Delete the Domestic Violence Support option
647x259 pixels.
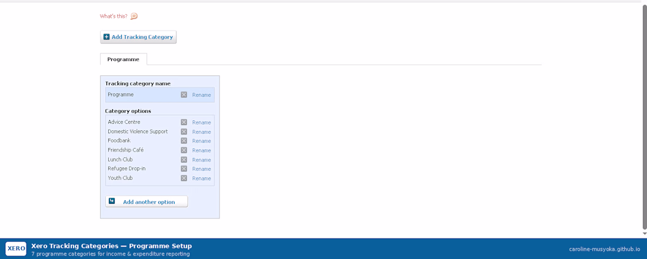pyautogui.click(x=184, y=132)
